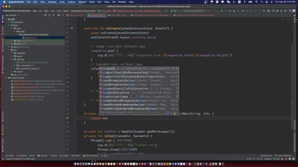The width and height of the screenshot is (298, 167).
Task: Open the Event Log button
Action: tap(266, 156)
